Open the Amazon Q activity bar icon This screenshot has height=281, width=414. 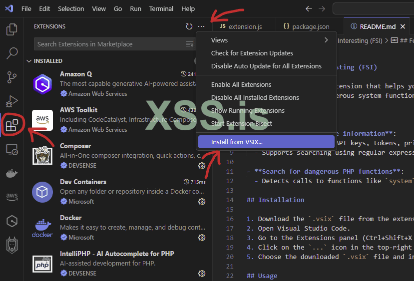click(x=11, y=221)
